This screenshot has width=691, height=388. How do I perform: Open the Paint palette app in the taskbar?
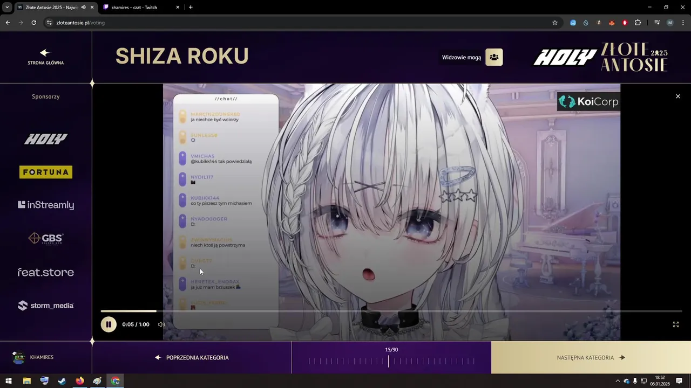(97, 381)
